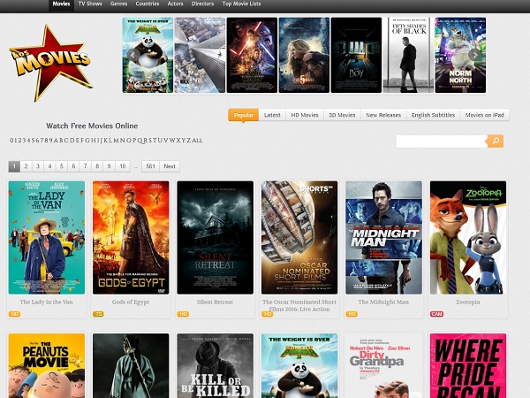Click the Next page button
This screenshot has height=398, width=530.
[x=170, y=166]
